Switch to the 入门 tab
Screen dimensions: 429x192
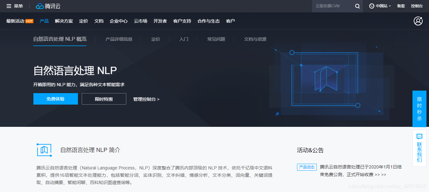click(184, 39)
